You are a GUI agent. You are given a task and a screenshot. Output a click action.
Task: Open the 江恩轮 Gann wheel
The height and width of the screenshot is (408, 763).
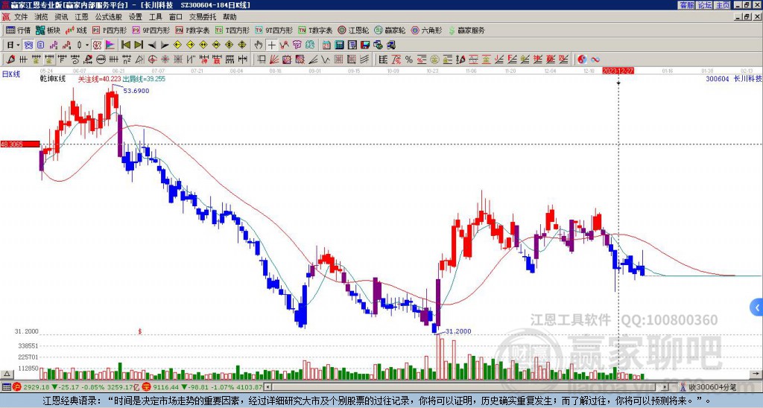pos(353,30)
